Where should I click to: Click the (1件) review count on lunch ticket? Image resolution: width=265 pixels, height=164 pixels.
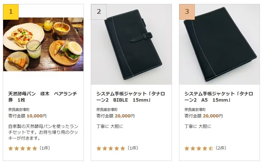[x=45, y=148]
